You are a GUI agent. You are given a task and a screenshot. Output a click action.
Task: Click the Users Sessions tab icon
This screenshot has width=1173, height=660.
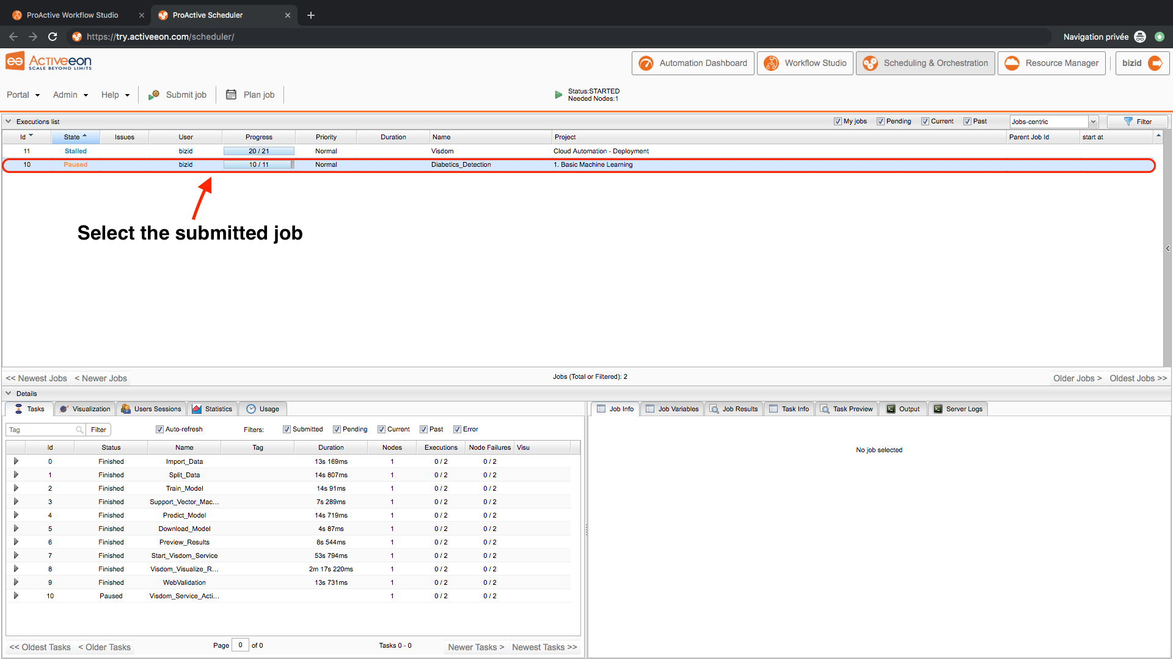pos(126,409)
